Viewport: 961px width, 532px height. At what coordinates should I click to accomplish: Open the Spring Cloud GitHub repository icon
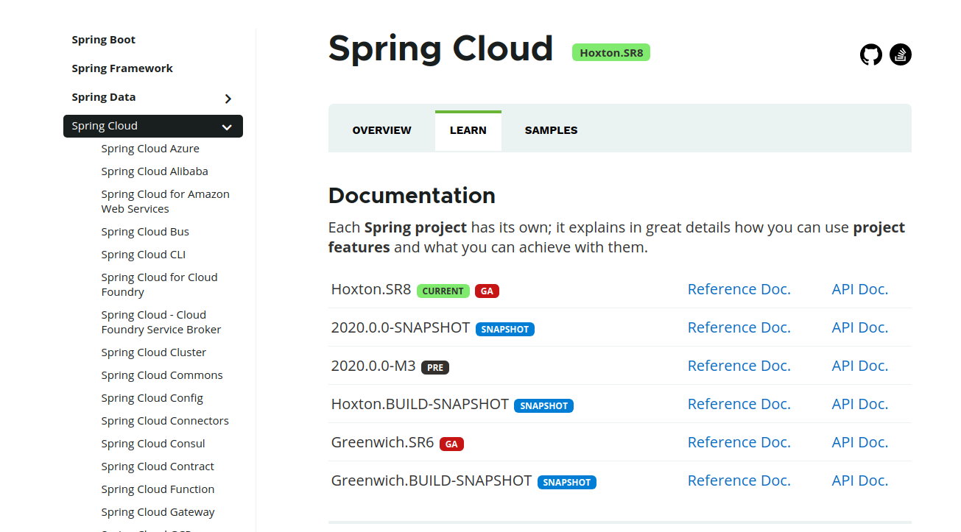click(x=871, y=54)
